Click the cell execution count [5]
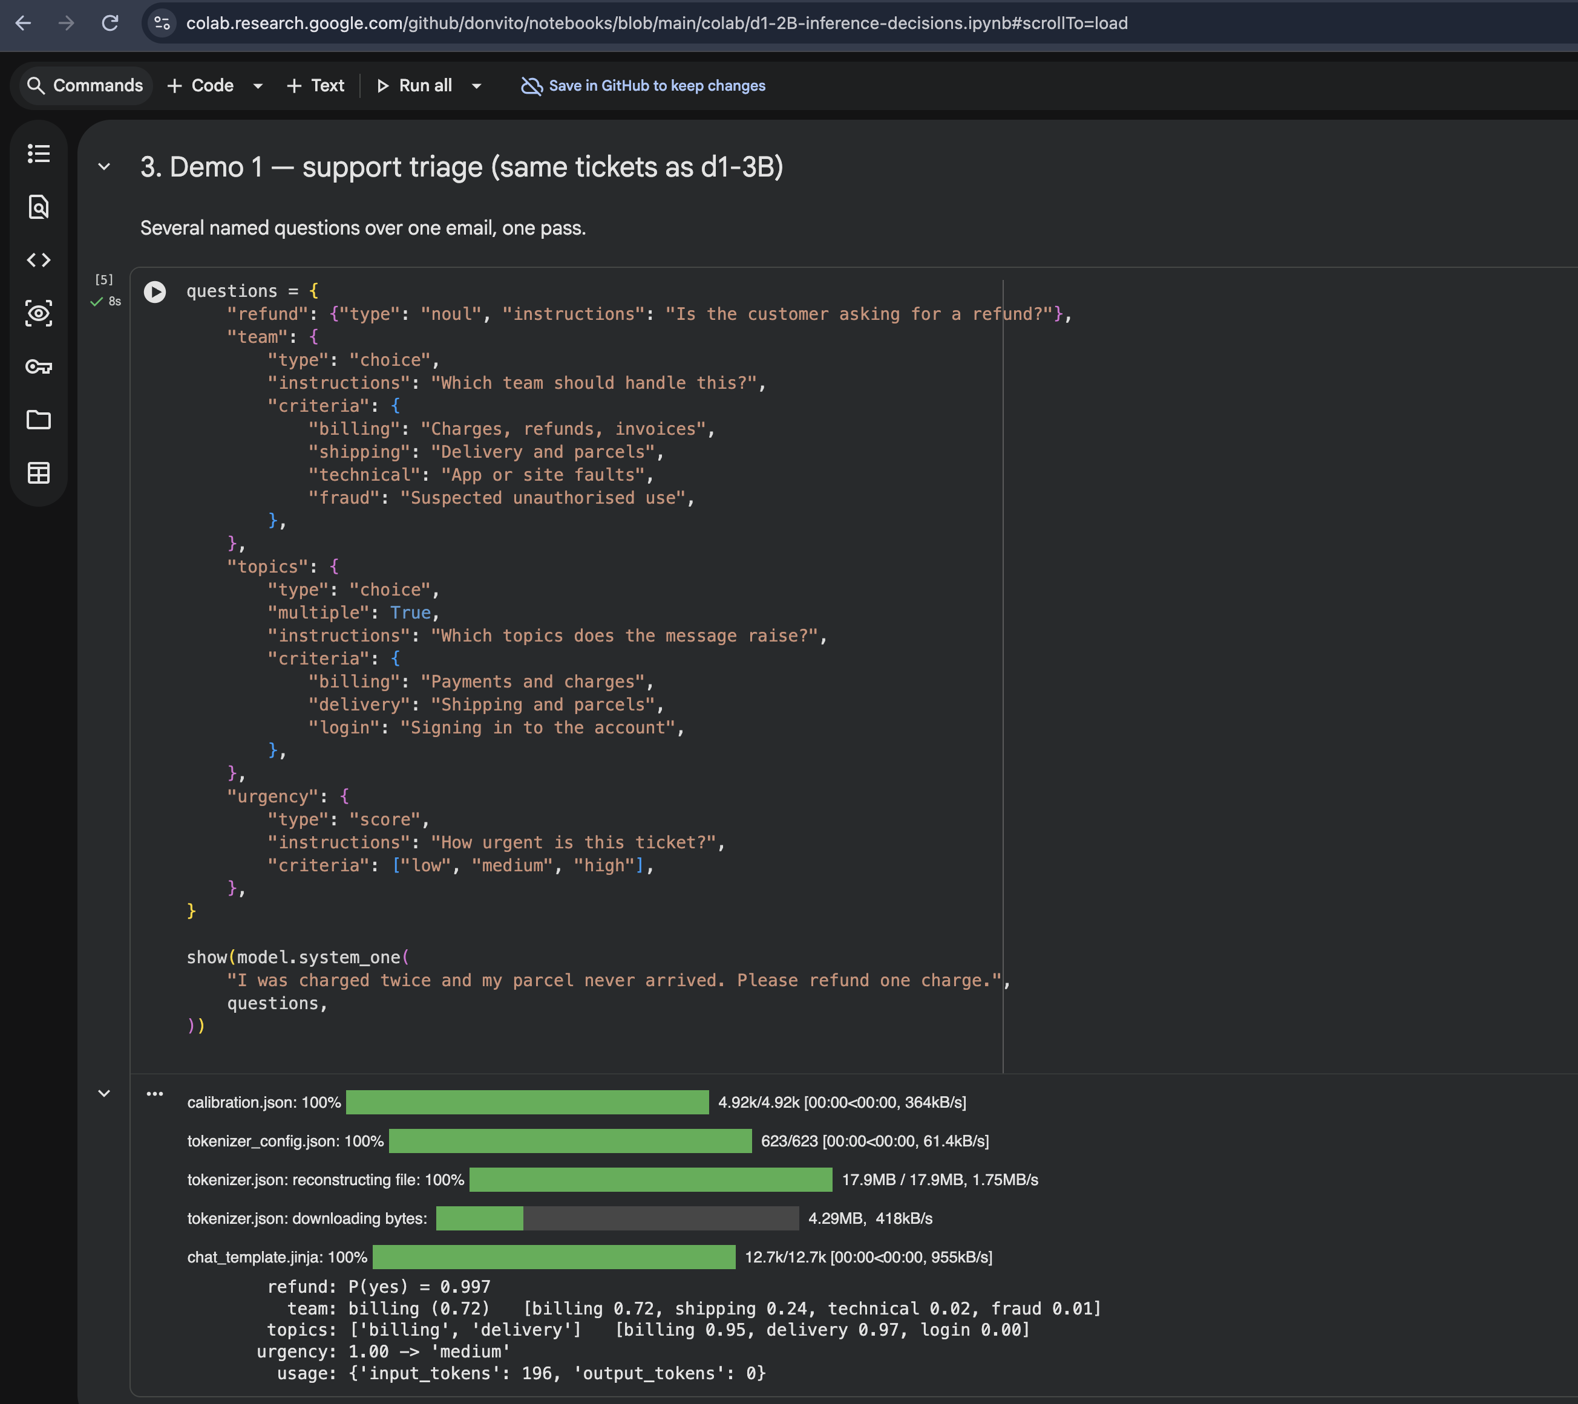Screen dimensions: 1578x1404 tap(104, 279)
